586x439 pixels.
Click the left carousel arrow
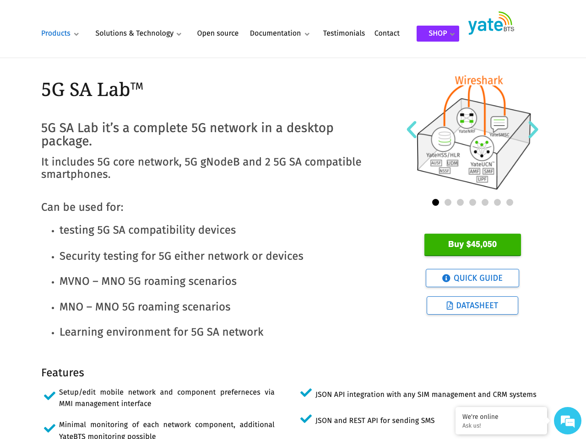[x=412, y=130]
